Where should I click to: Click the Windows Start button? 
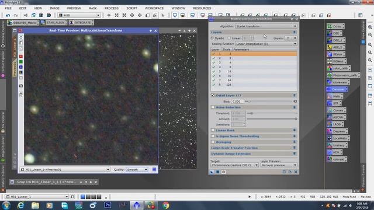tap(6, 205)
